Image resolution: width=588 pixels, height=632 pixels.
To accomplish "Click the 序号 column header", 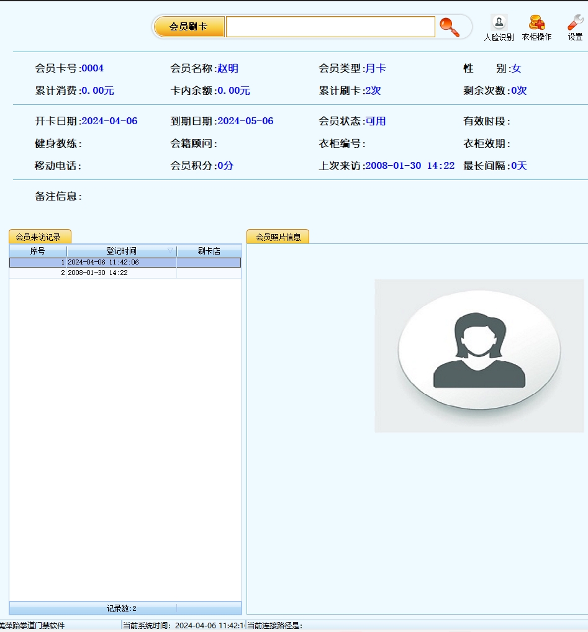I will (38, 251).
